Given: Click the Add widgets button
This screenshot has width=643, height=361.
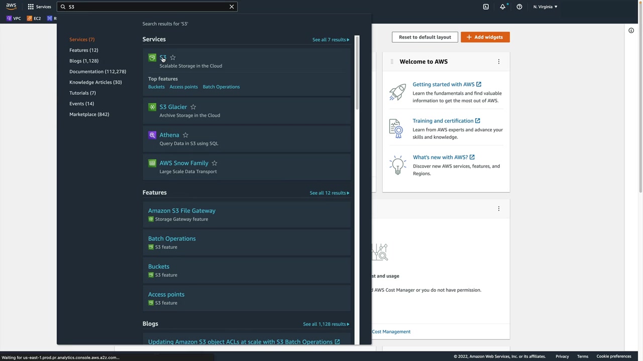Looking at the screenshot, I should click(485, 37).
